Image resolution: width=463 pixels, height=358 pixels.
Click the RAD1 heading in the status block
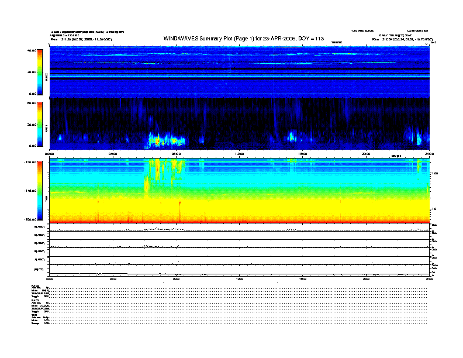(x=35, y=300)
